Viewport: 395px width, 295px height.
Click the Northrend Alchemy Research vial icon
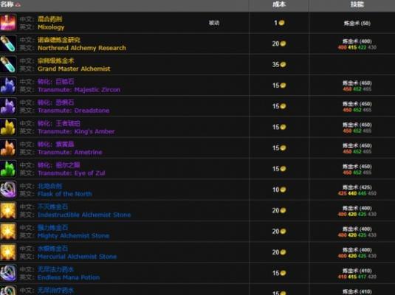8,44
